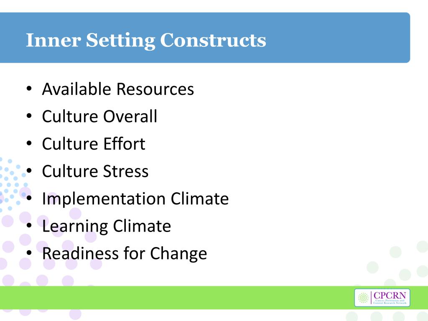Select the 'Learning Climate' line
The width and height of the screenshot is (428, 321).
click(107, 226)
